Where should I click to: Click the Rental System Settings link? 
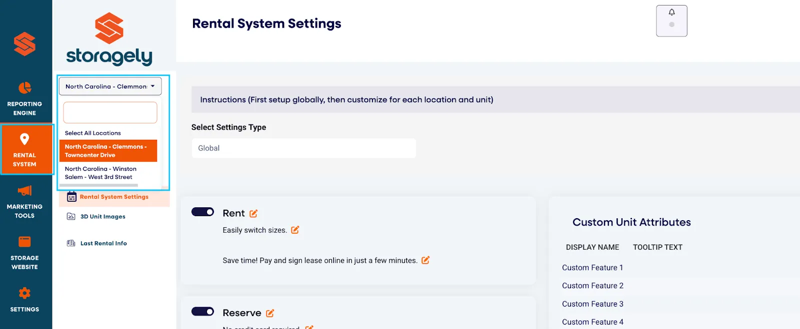(114, 197)
